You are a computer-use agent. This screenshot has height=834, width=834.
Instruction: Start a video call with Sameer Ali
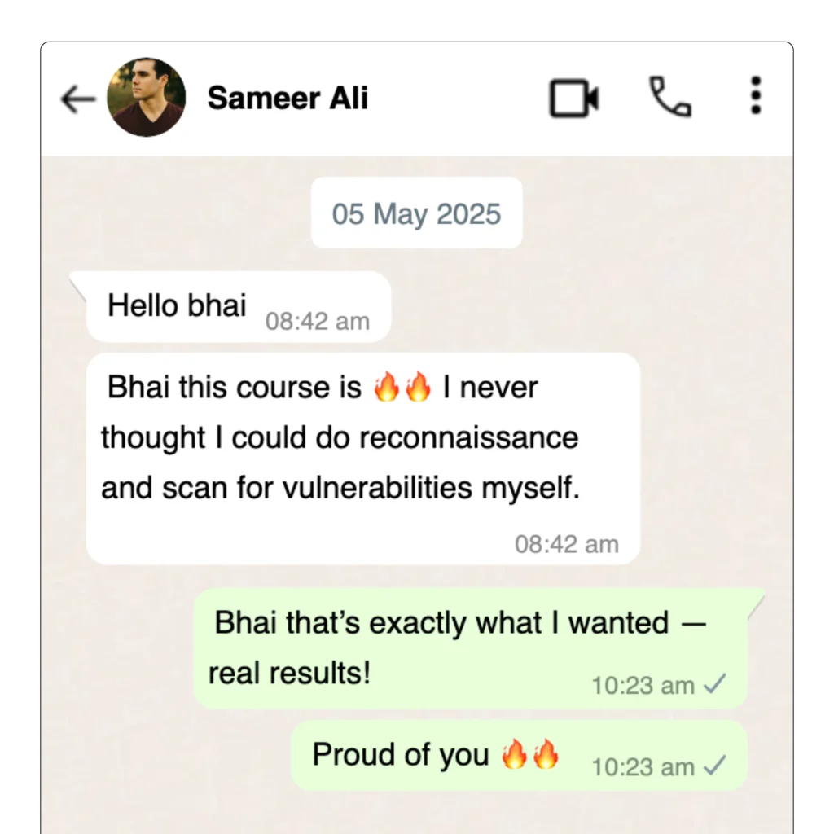point(574,98)
